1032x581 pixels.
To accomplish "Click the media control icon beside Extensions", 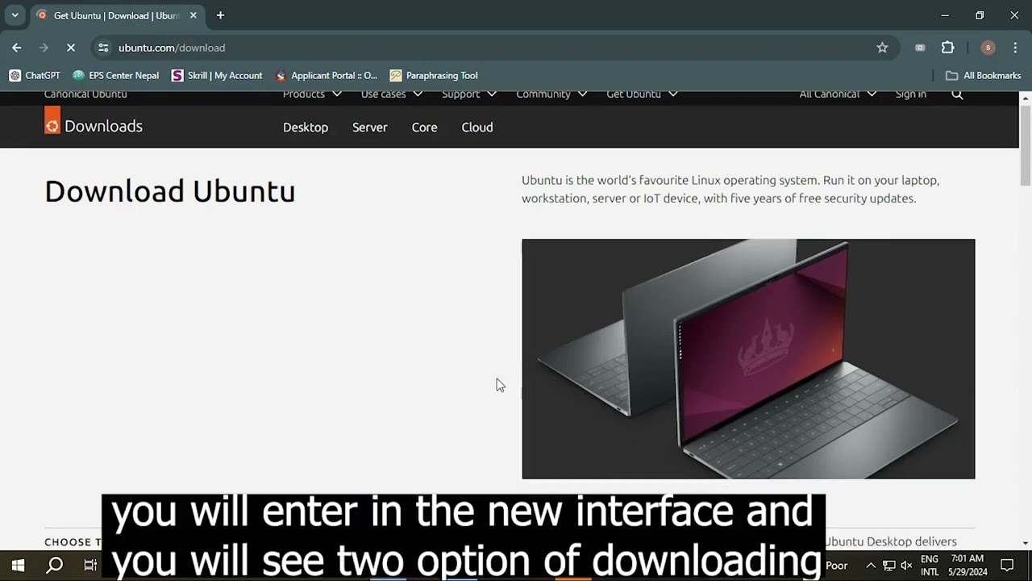I will pyautogui.click(x=920, y=48).
